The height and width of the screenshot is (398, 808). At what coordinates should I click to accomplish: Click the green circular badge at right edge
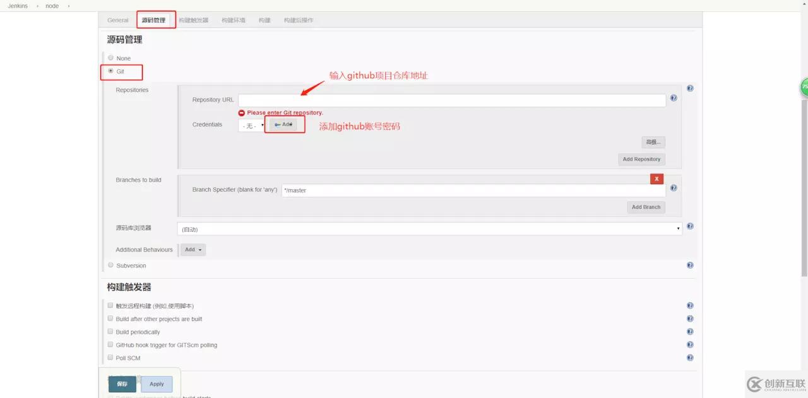click(x=804, y=87)
